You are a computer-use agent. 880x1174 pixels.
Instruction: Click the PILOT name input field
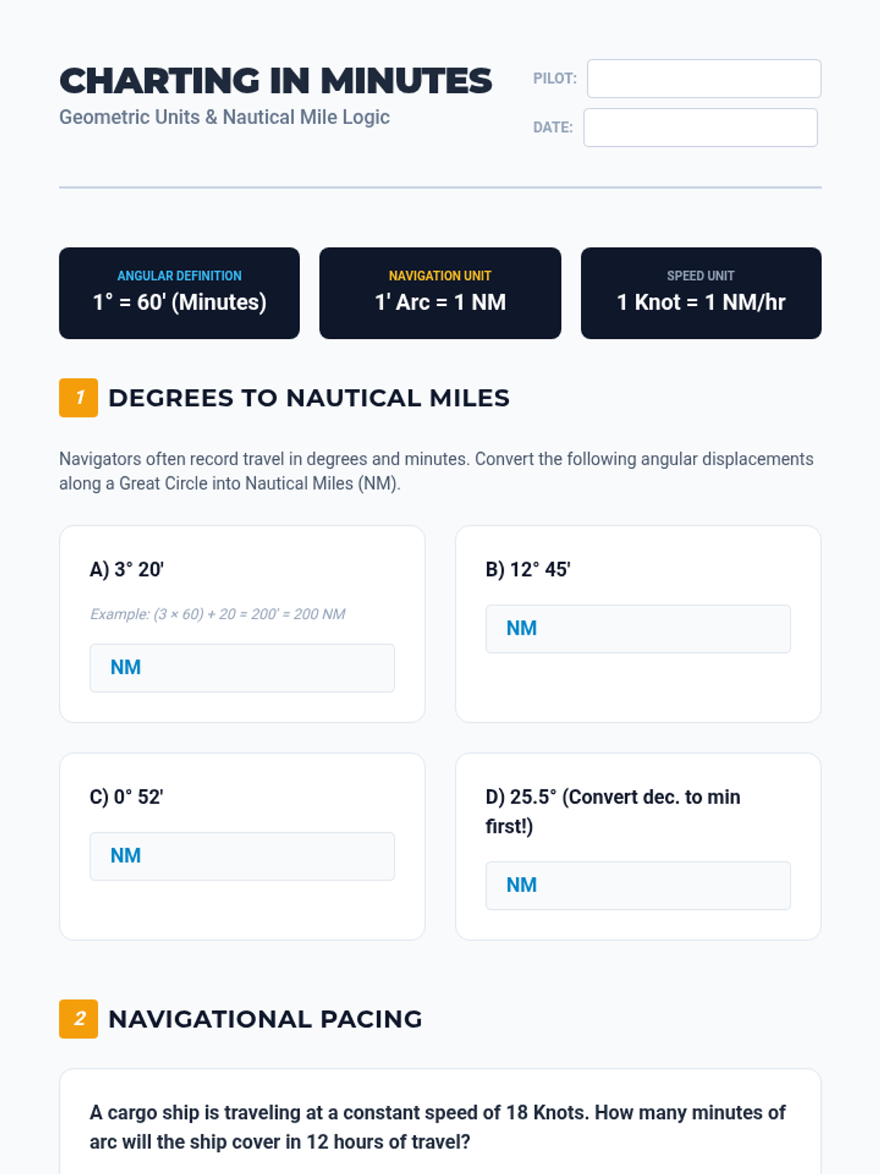pos(703,79)
